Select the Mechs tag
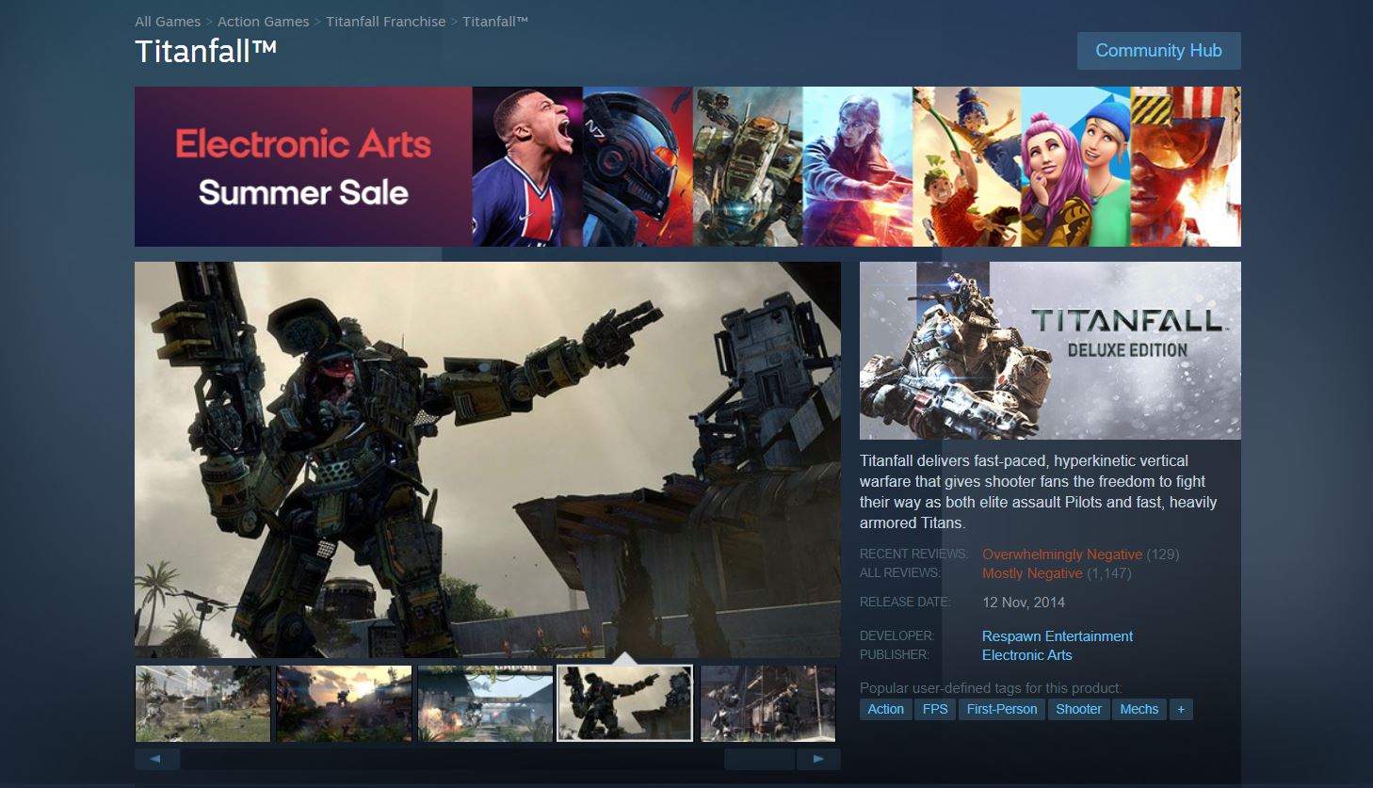Viewport: 1373px width, 788px height. point(1139,709)
